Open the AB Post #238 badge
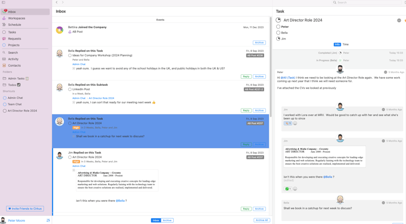The height and width of the screenshot is (224, 406). coord(255,55)
